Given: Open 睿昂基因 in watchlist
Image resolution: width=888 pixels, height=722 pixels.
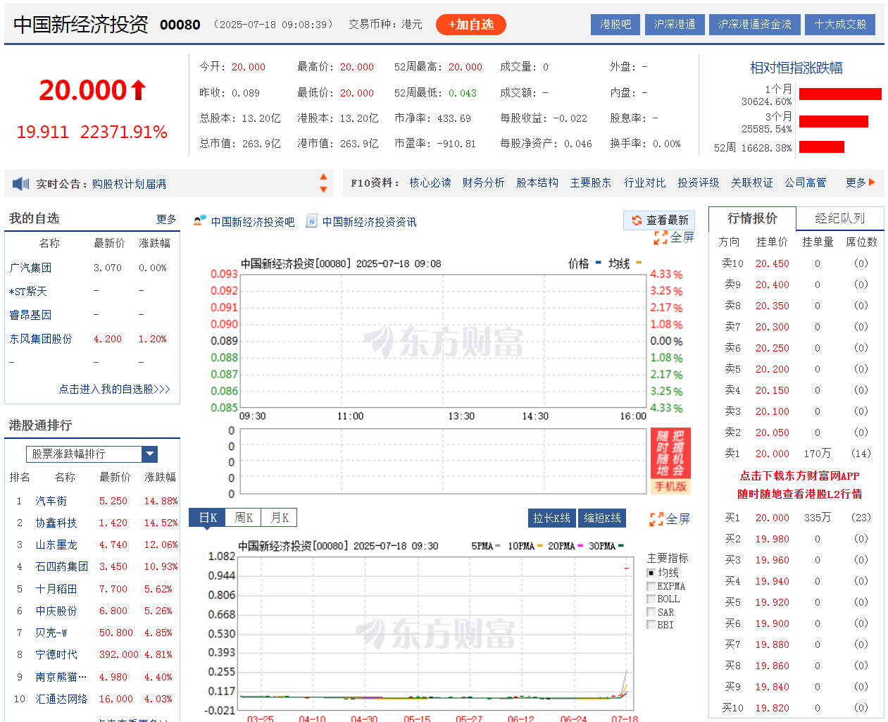Looking at the screenshot, I should (x=30, y=315).
